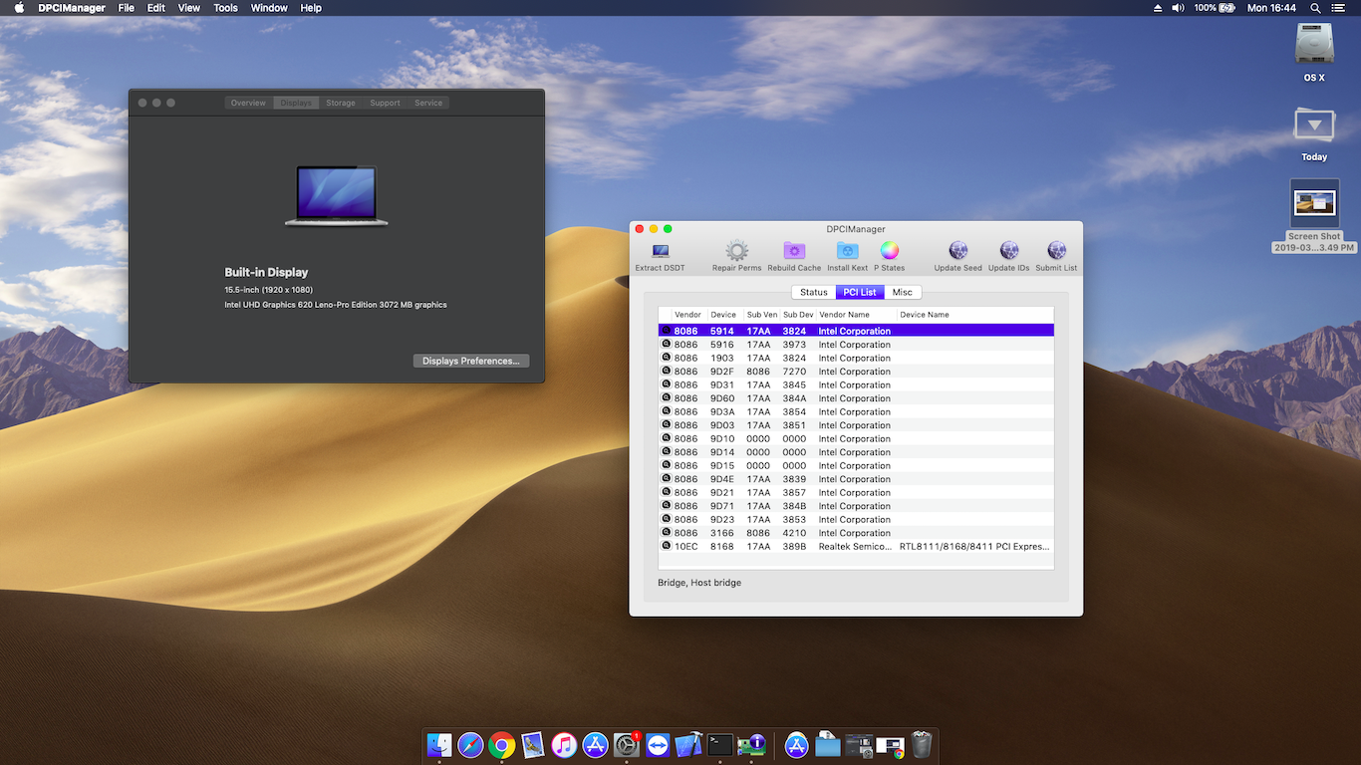The image size is (1361, 765).
Task: Click the volume icon in the menu bar
Action: click(1178, 8)
